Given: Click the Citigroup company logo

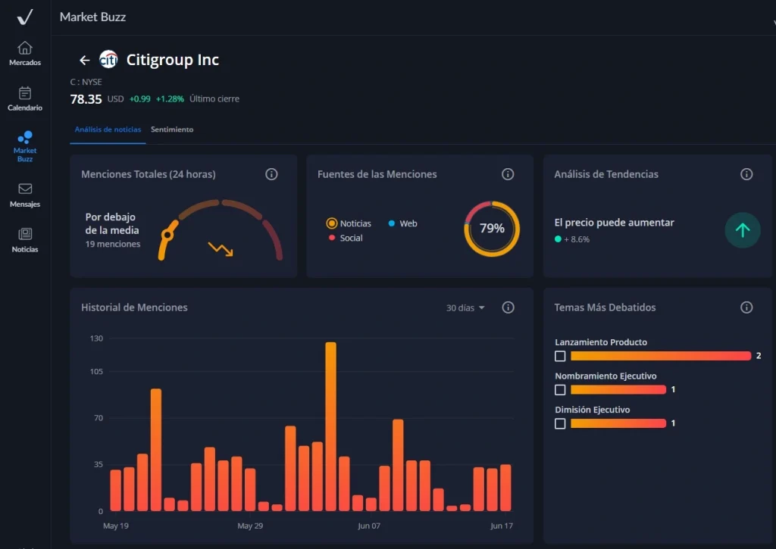Looking at the screenshot, I should 108,59.
